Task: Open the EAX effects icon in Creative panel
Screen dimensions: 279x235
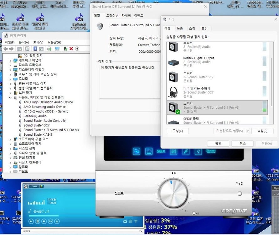Action: pyautogui.click(x=149, y=152)
